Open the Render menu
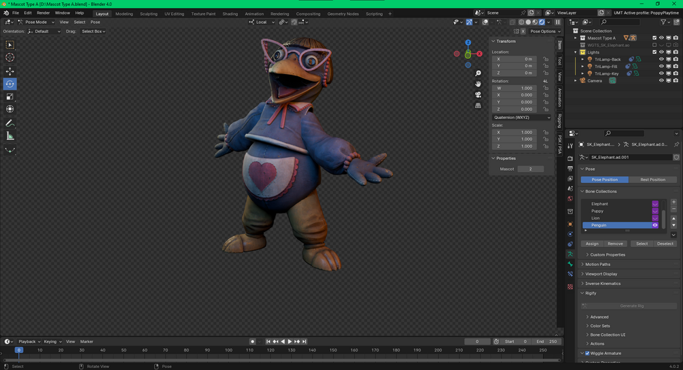This screenshot has height=370, width=683. [x=43, y=13]
